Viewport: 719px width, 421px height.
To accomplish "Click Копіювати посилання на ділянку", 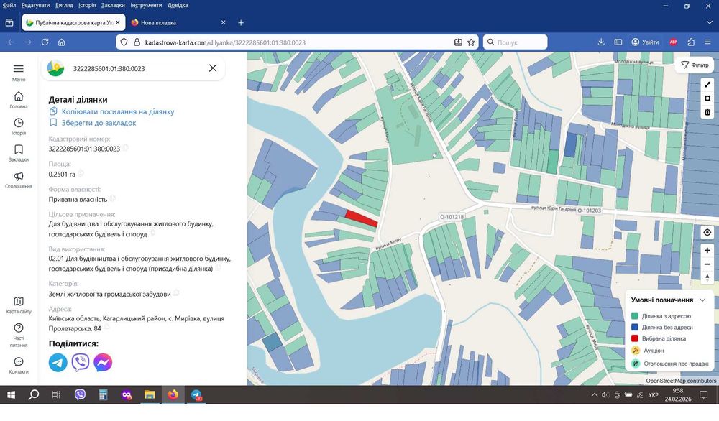I will 117,111.
